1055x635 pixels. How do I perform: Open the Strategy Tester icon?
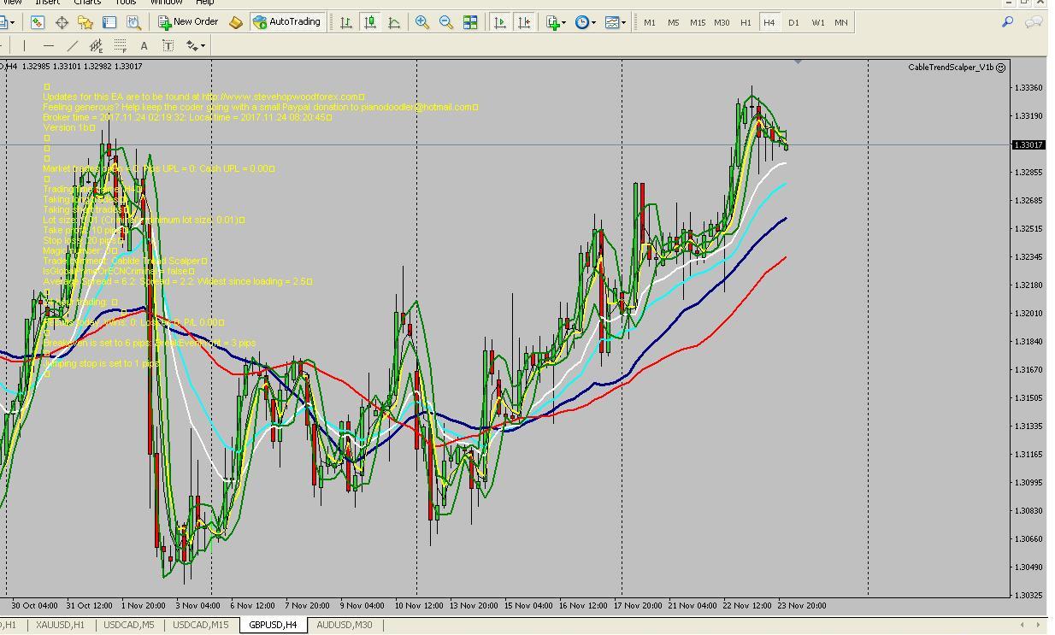pyautogui.click(x=133, y=22)
